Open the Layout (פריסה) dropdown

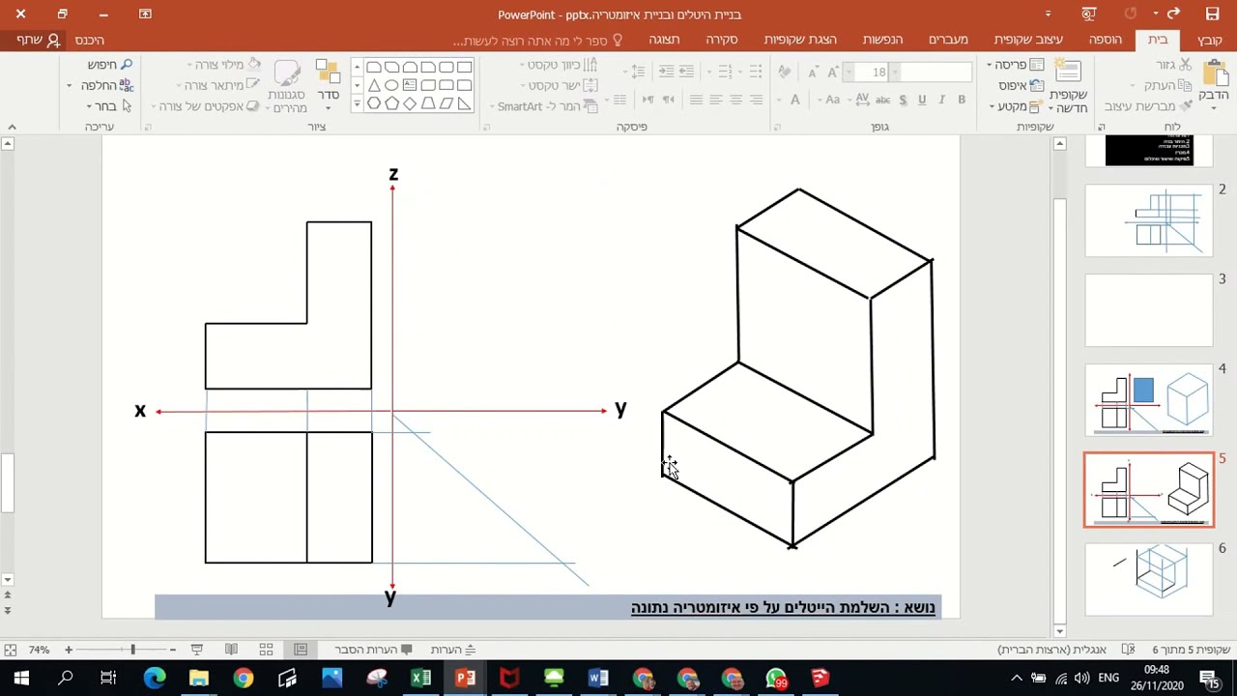tap(1015, 65)
